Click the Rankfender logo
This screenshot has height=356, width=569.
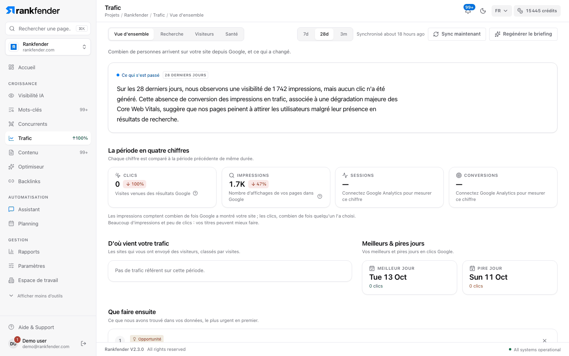[x=33, y=11]
